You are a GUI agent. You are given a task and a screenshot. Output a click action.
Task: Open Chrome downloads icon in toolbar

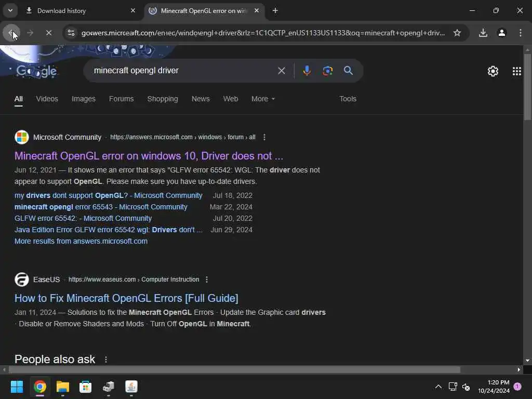483,33
